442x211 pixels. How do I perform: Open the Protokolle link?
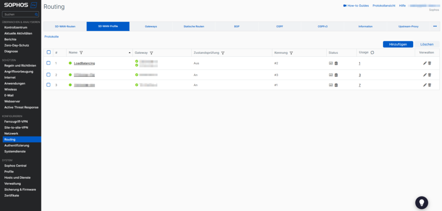pyautogui.click(x=51, y=37)
